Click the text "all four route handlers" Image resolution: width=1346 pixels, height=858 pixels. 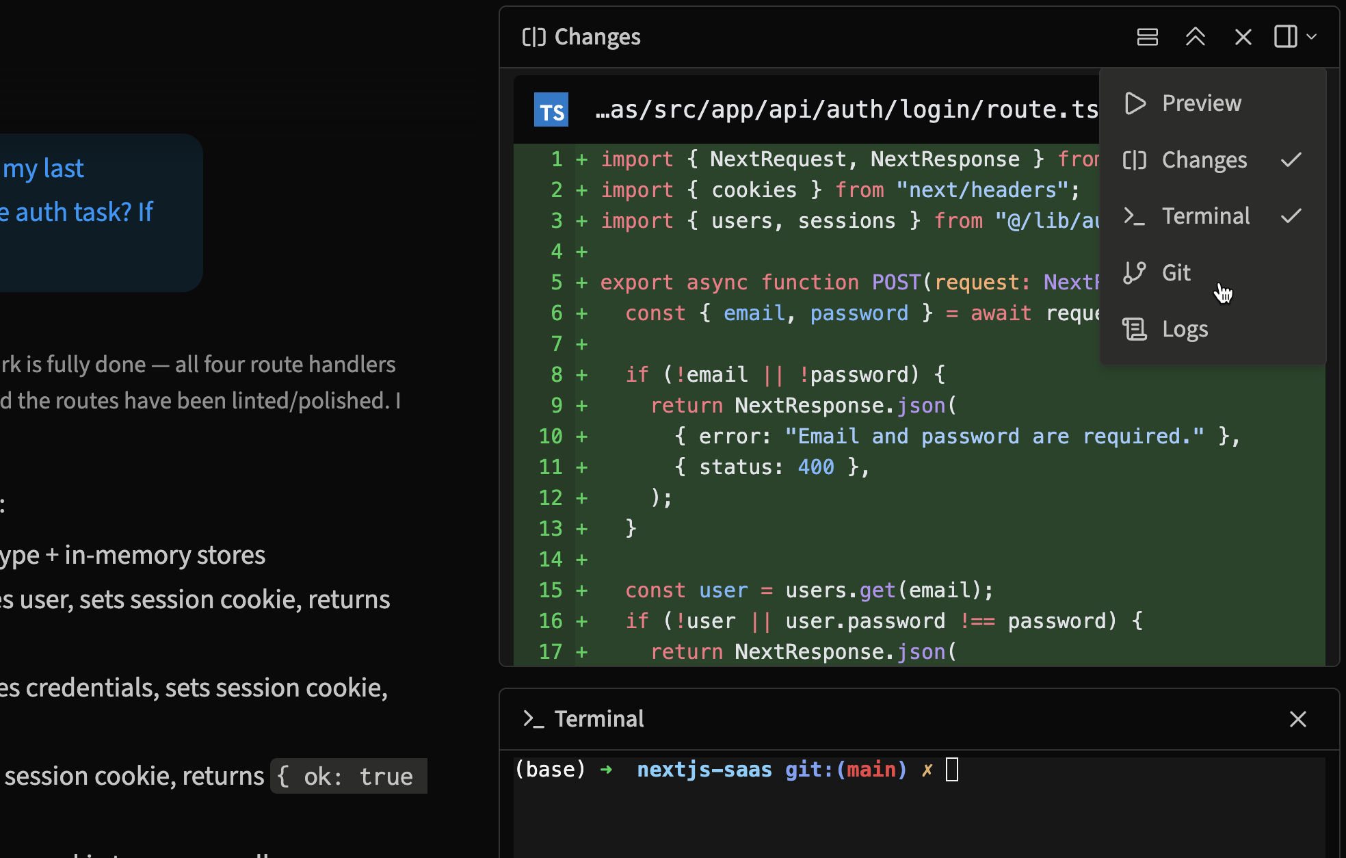285,365
